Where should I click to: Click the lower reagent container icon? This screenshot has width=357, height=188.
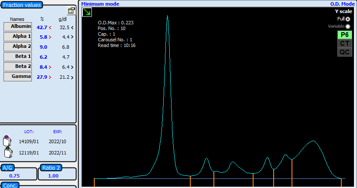(x=7, y=153)
